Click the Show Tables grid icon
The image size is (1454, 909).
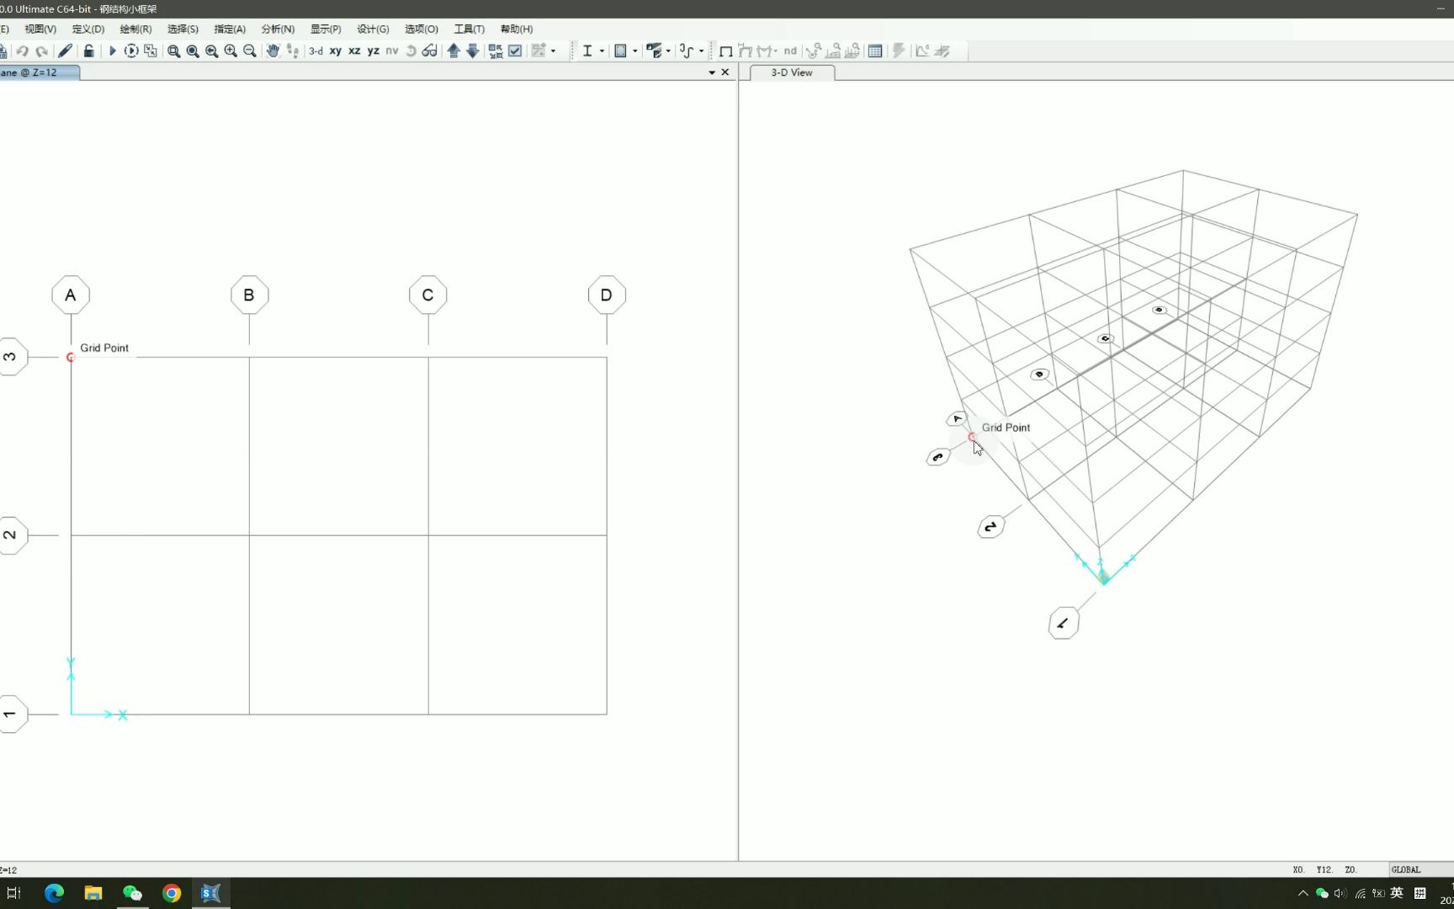point(875,51)
